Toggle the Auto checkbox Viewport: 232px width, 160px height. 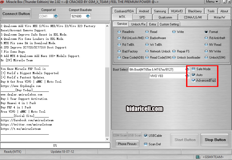[x=193, y=75]
